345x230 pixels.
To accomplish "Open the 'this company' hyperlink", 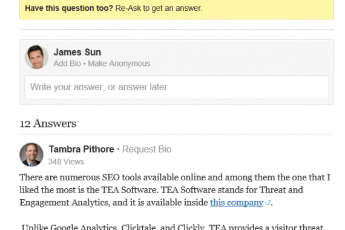I will coord(237,203).
